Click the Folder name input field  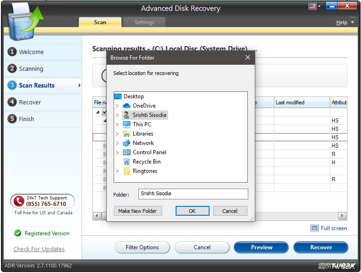[193, 194]
